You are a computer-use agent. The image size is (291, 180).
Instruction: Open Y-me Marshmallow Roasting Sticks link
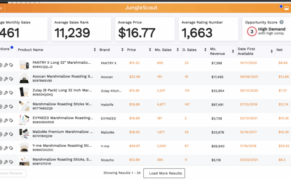(62, 145)
